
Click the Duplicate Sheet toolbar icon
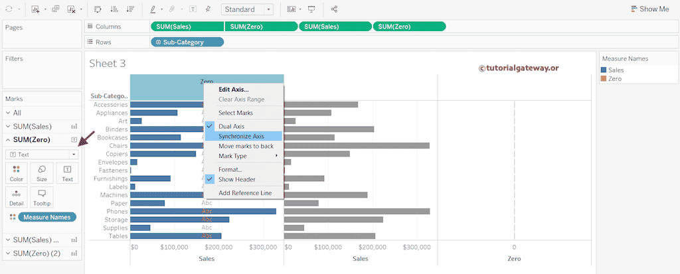(x=55, y=9)
